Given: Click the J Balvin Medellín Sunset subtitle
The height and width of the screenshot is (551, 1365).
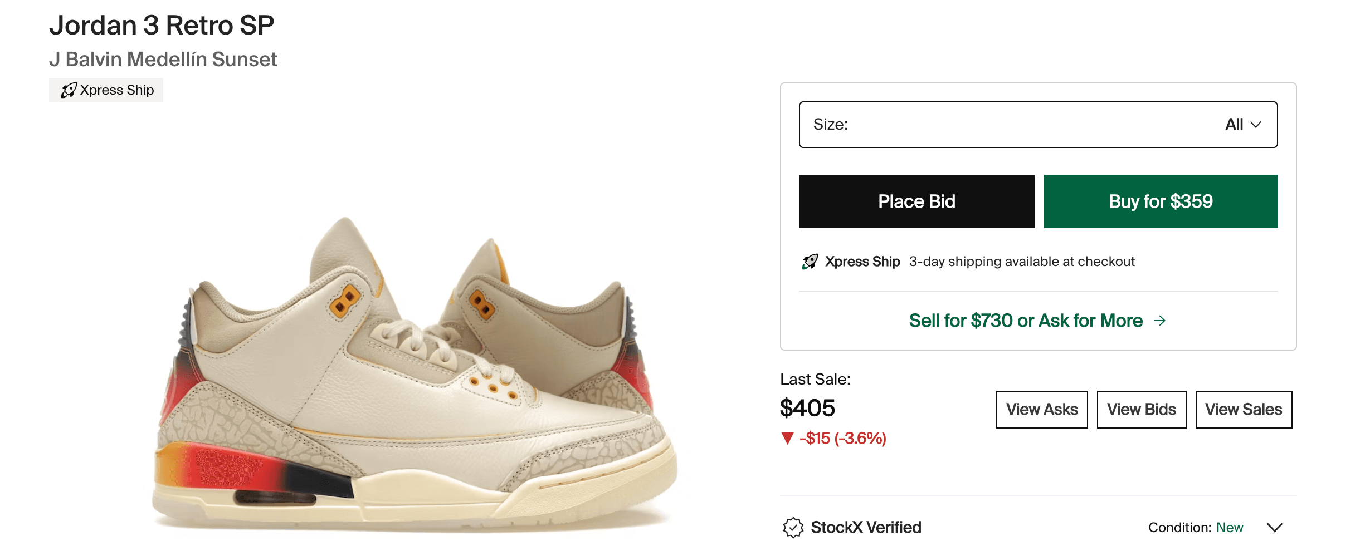Looking at the screenshot, I should [163, 60].
